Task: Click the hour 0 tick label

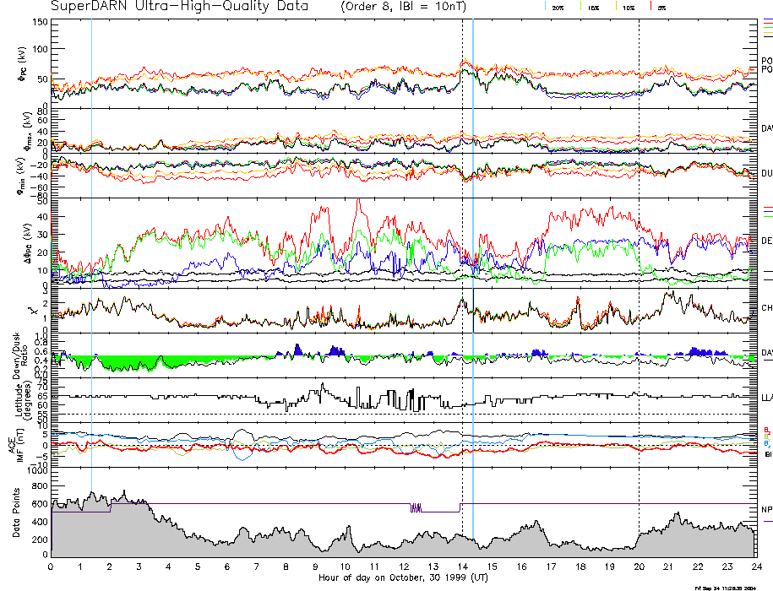Action: coord(52,566)
